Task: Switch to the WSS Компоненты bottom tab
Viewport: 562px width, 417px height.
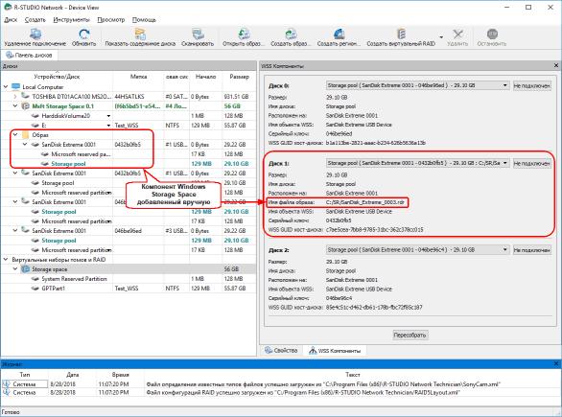Action: [335, 350]
